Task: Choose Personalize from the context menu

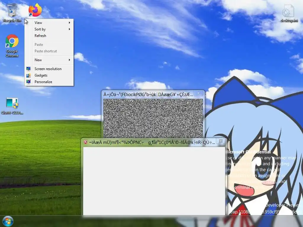Action: coord(49,82)
